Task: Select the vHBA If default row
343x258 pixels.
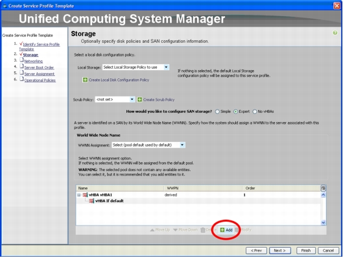Action: coord(198,201)
